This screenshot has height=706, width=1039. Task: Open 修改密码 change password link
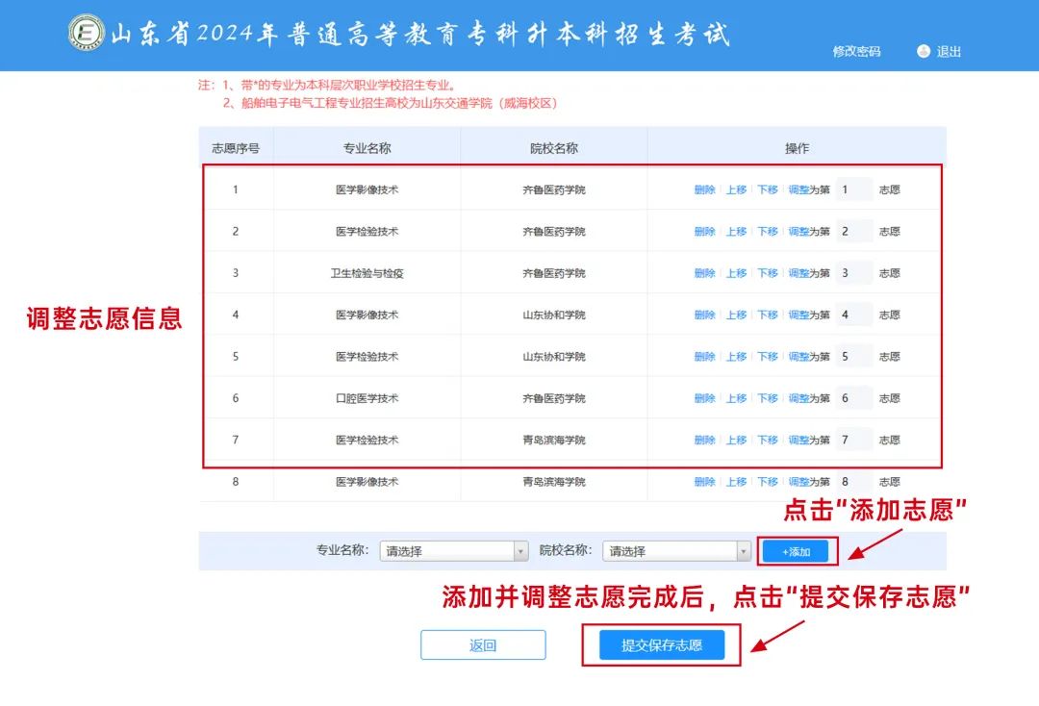(856, 52)
